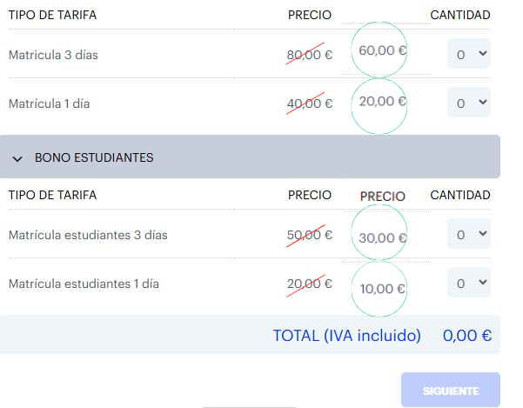
Task: Click the TOTAL (IVA incluido) label
Action: tap(347, 335)
